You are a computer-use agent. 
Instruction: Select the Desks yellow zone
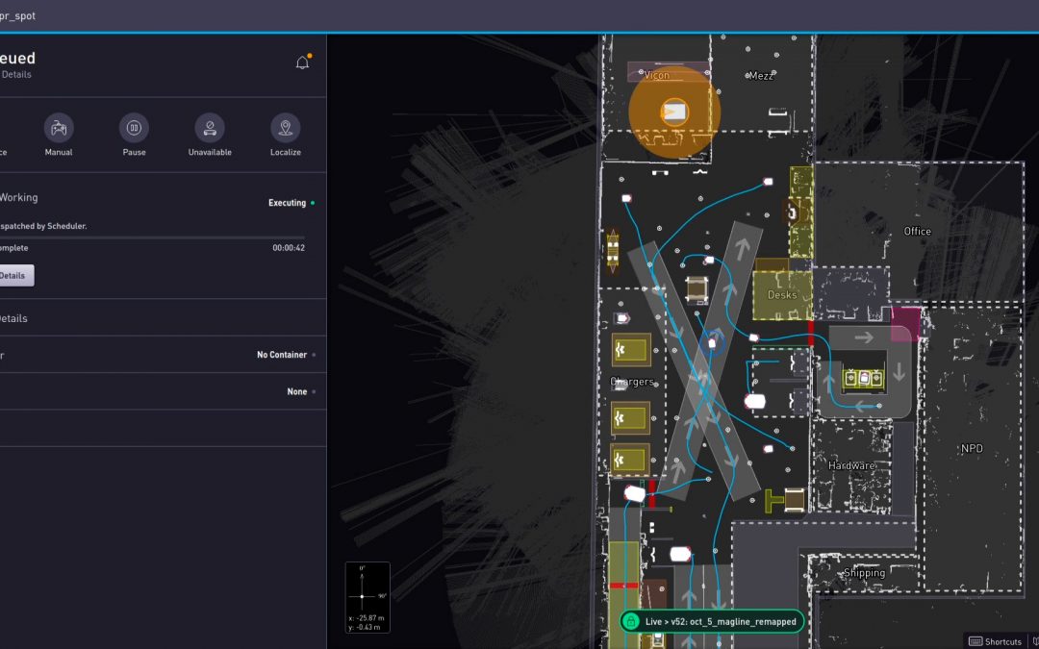[x=781, y=295]
